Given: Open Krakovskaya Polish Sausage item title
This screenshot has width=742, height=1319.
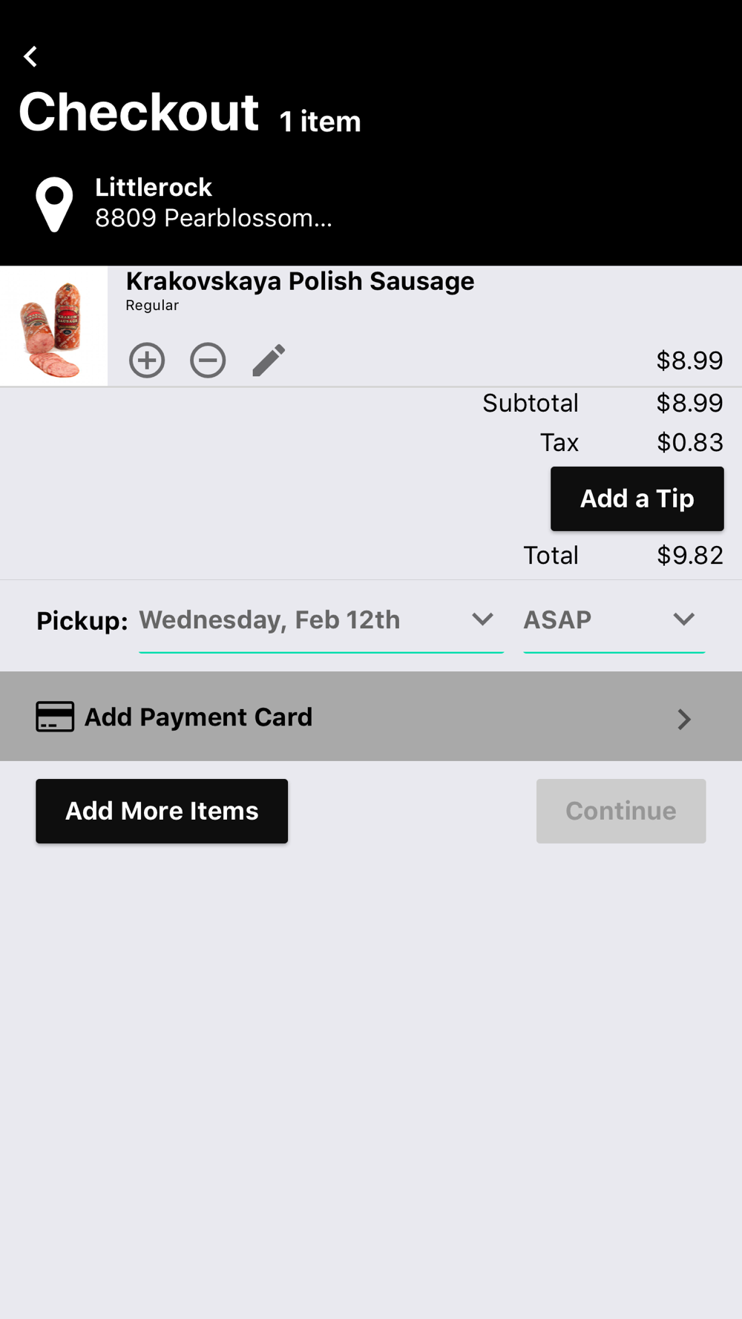Looking at the screenshot, I should [x=300, y=281].
